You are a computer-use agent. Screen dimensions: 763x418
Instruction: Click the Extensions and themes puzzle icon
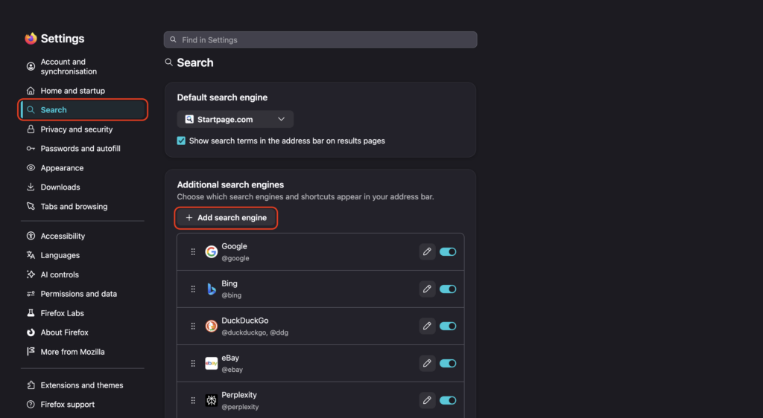tap(31, 385)
